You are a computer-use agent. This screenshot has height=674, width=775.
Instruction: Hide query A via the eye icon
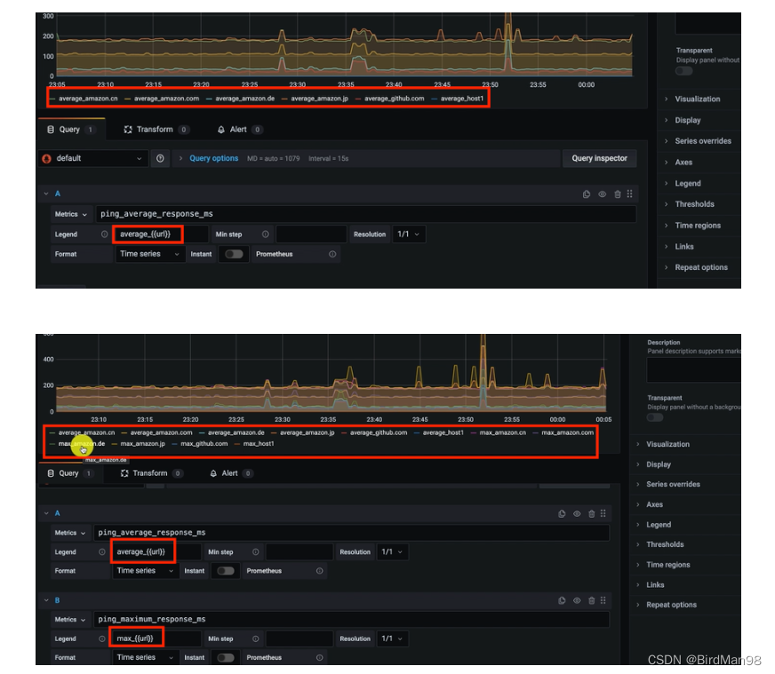click(603, 194)
